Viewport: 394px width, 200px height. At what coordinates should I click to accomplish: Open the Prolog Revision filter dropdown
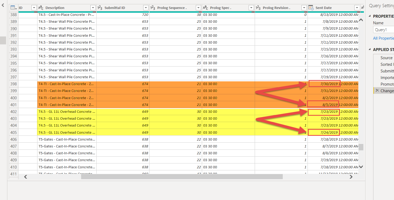click(x=304, y=8)
